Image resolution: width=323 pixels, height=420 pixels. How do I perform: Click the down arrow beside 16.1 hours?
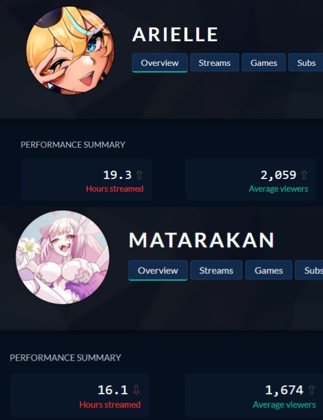[x=136, y=390]
